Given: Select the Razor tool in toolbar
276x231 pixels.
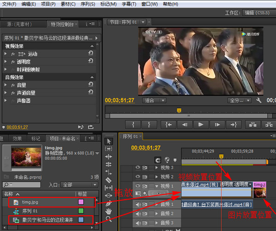Looking at the screenshot, I should coord(109,180).
